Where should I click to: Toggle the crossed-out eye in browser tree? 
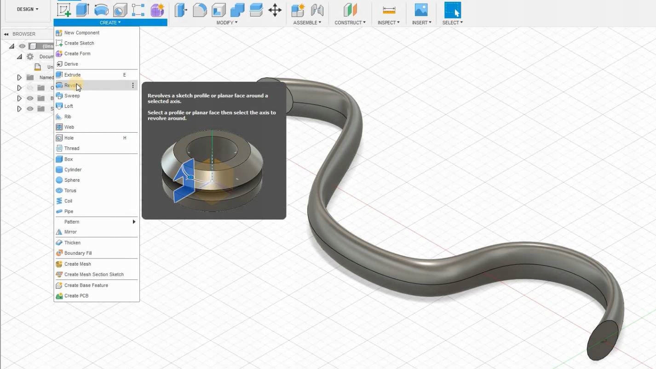pos(30,88)
